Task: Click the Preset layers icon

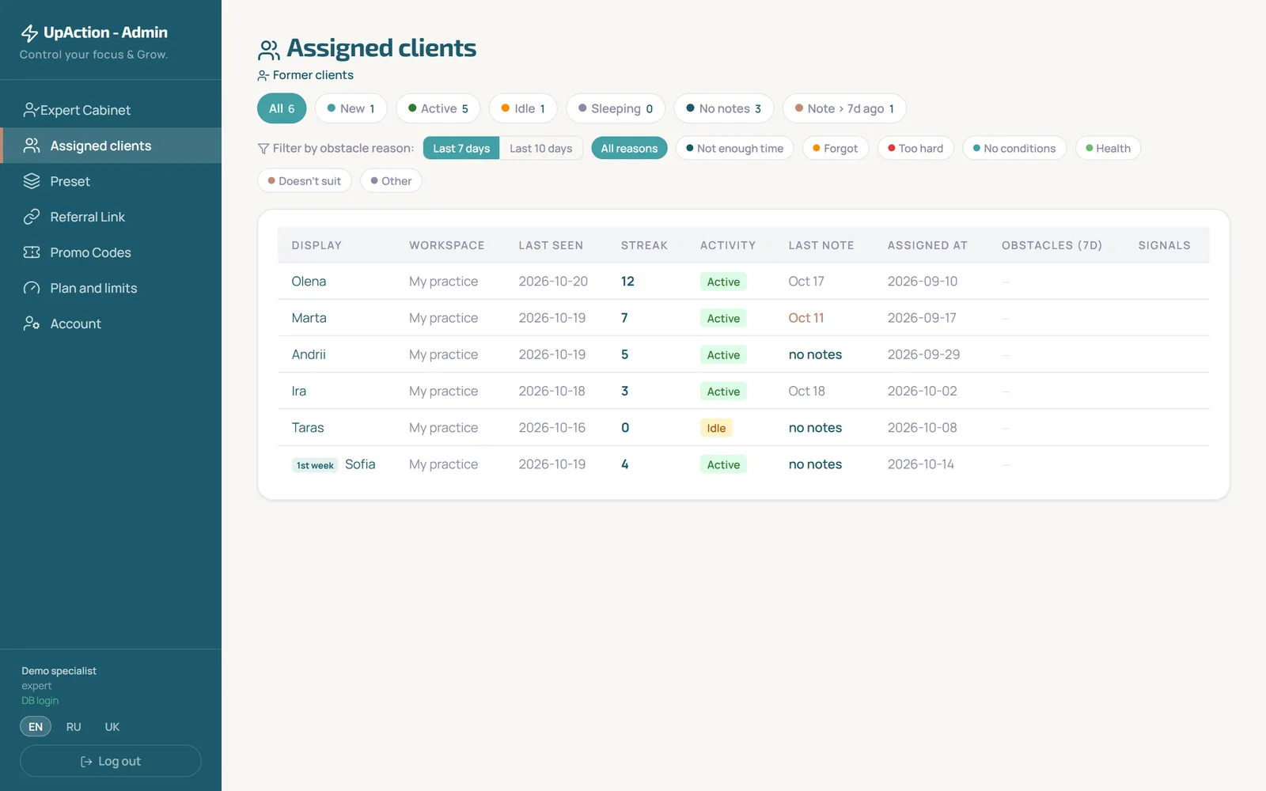Action: click(x=32, y=181)
